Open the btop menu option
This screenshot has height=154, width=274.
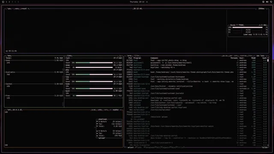17,9
